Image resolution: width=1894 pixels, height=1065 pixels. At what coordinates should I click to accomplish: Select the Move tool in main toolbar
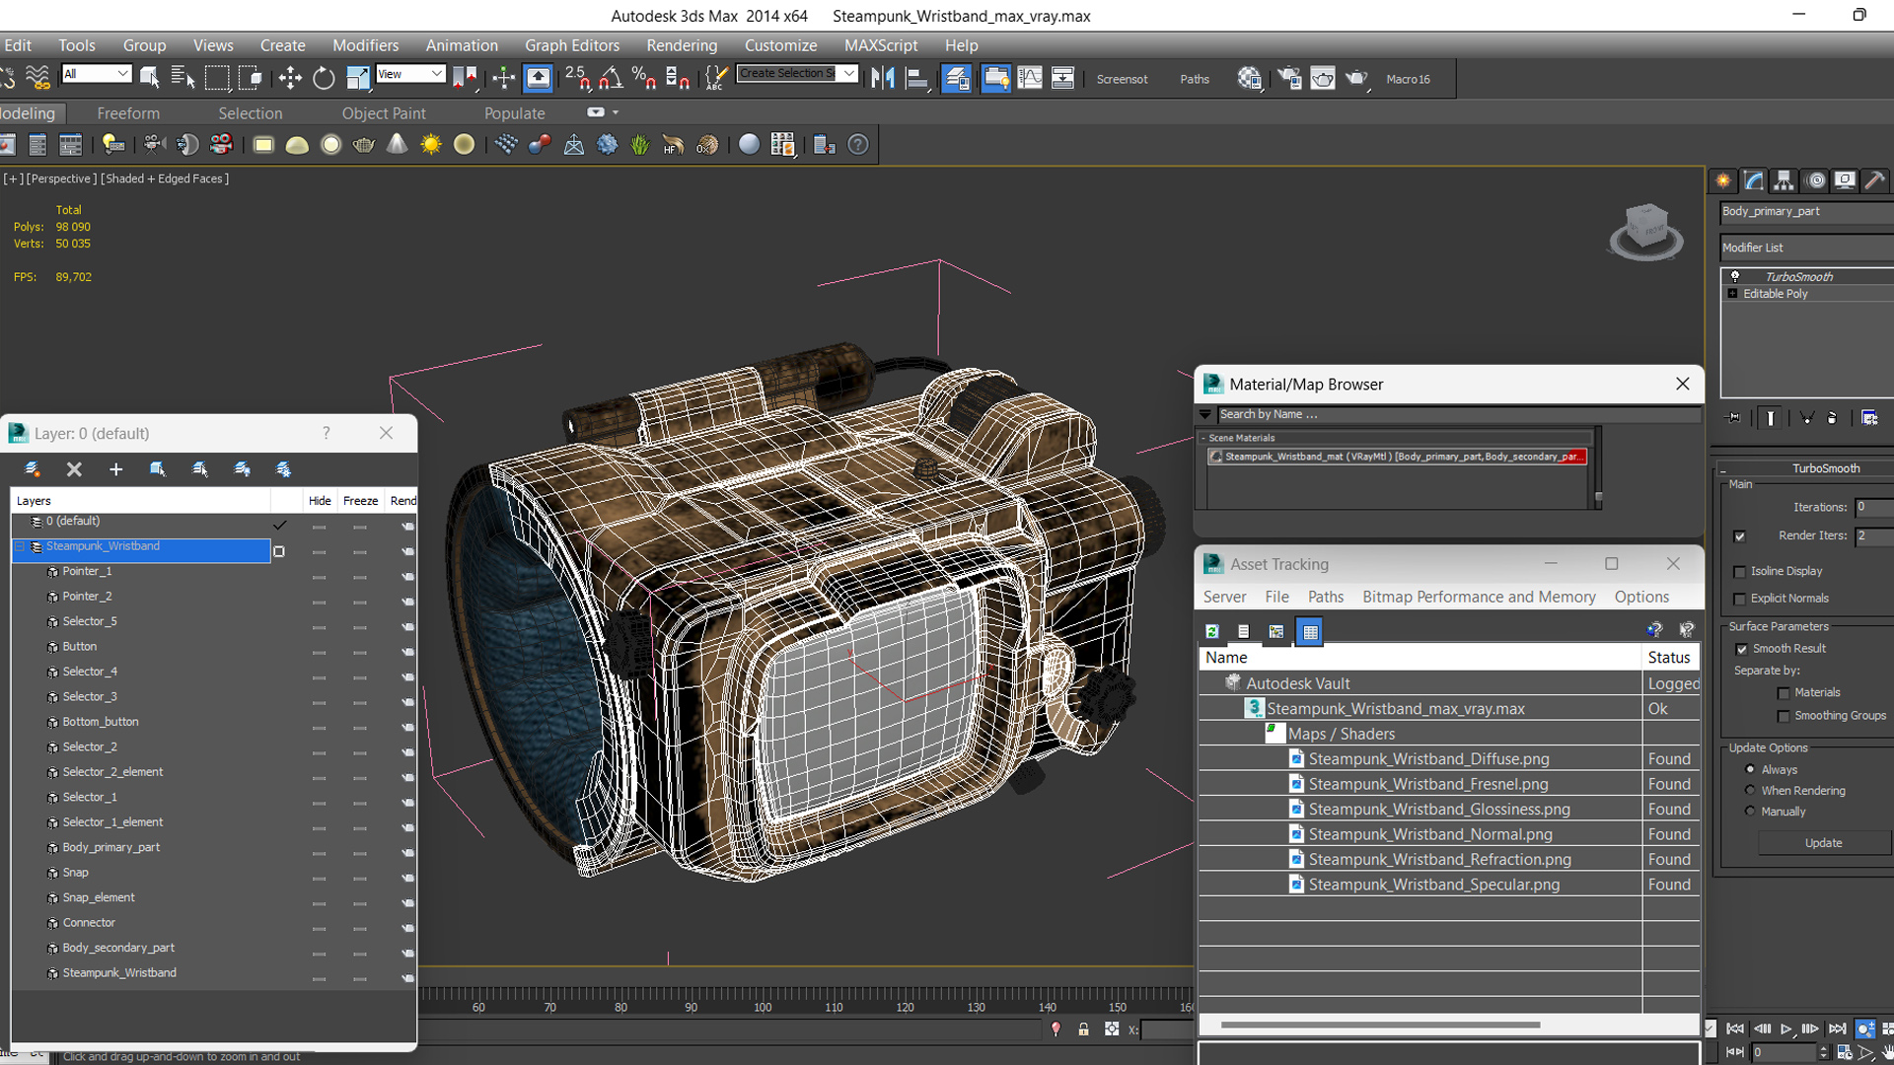click(x=290, y=78)
